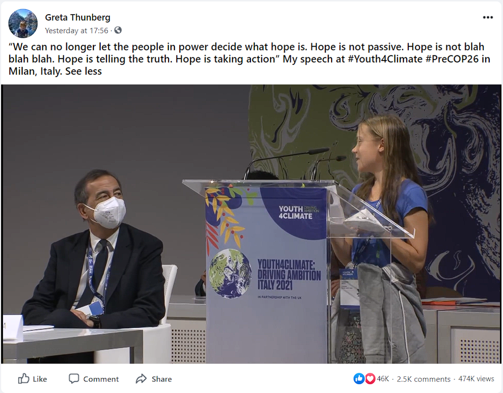Click the Comment speech bubble icon
This screenshot has width=503, height=393.
coord(74,379)
